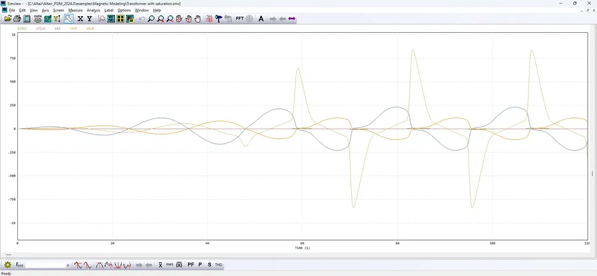
Task: Open a file with the folder icon
Action: [8, 18]
